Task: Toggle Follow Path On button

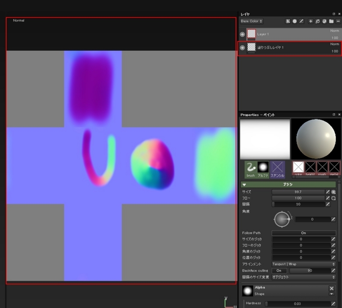Action: tap(304, 233)
